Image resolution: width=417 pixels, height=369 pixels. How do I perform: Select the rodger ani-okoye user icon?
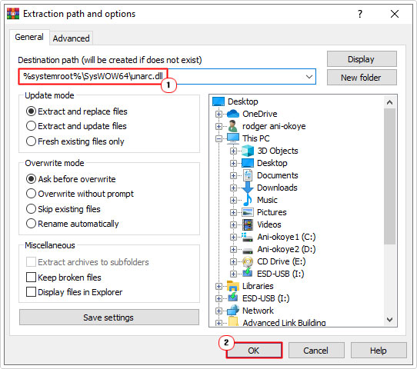click(x=233, y=126)
